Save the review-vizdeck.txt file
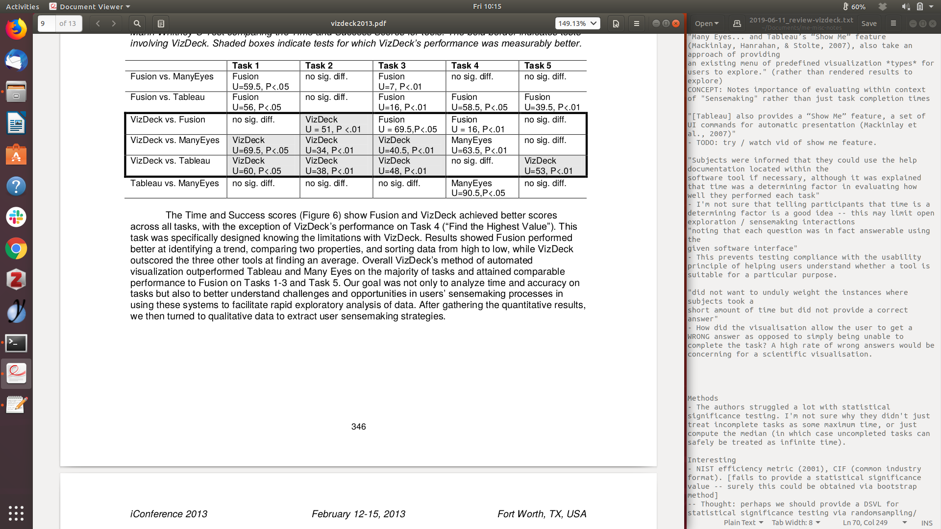The width and height of the screenshot is (941, 529). coord(869,24)
